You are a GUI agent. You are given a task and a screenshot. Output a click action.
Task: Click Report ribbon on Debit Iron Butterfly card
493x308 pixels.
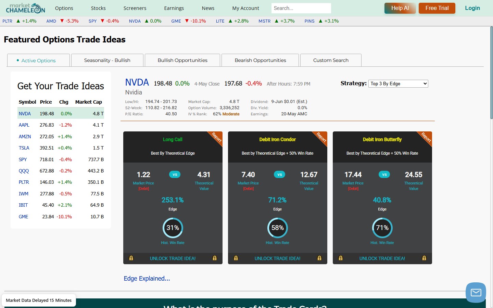426,137
